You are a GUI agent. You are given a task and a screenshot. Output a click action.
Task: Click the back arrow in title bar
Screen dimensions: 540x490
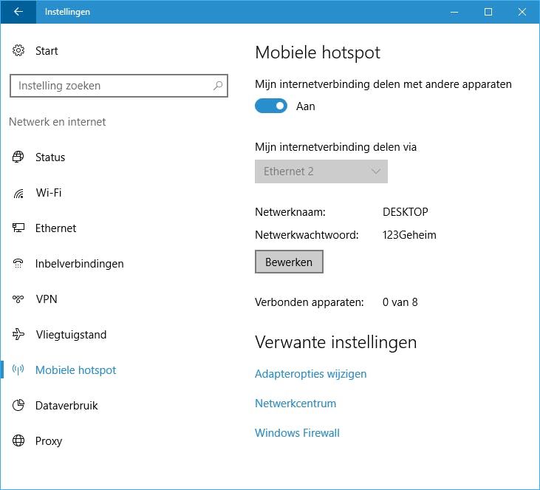(18, 12)
